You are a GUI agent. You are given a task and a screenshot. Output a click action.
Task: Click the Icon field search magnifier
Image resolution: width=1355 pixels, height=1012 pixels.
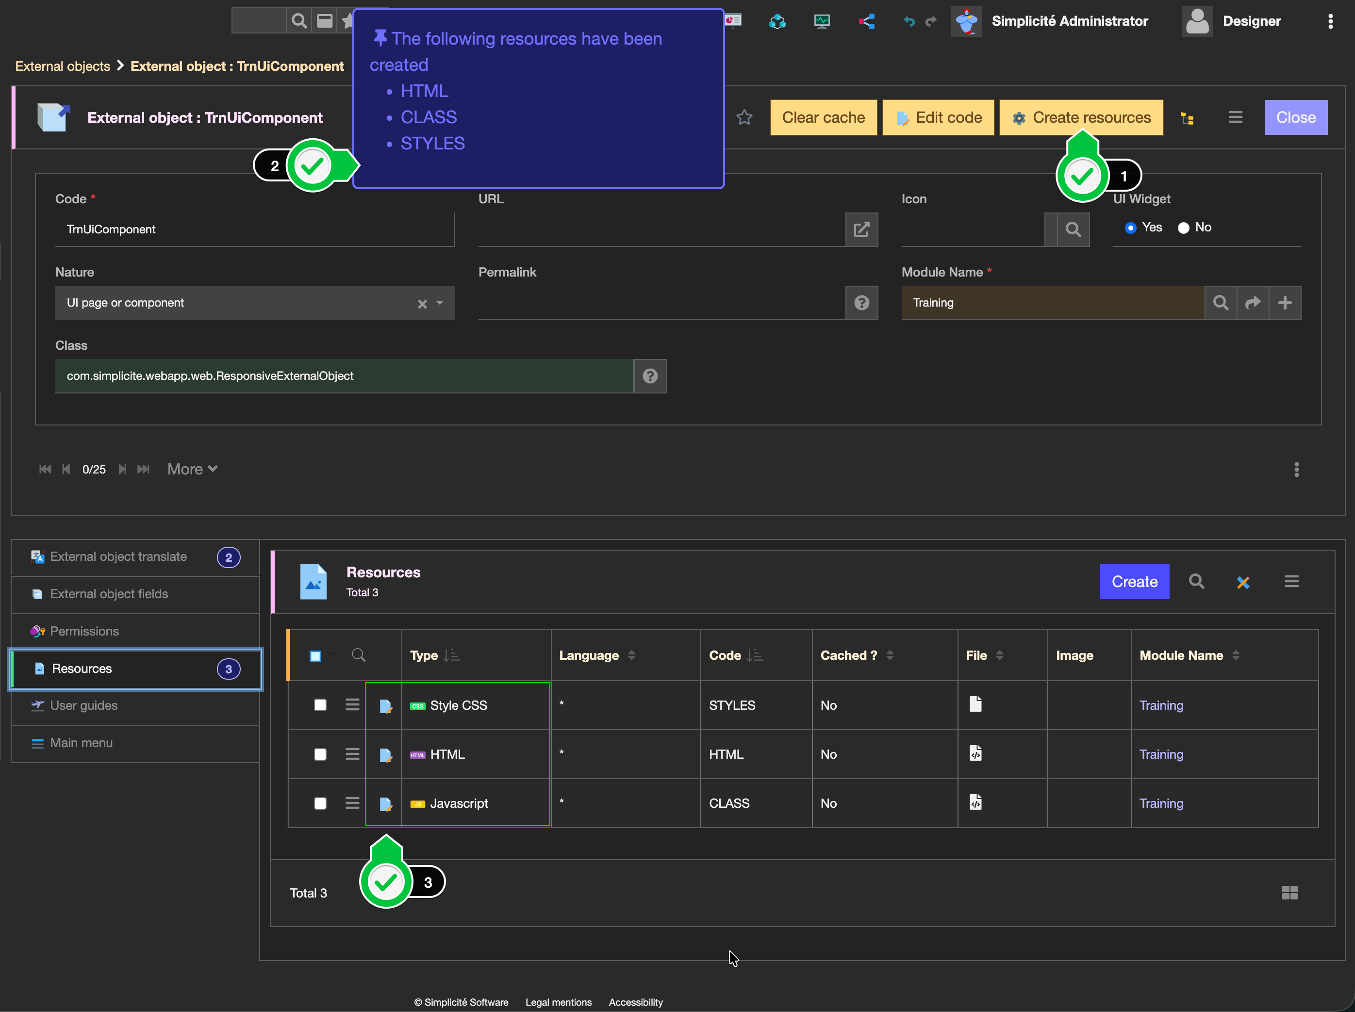click(1073, 229)
